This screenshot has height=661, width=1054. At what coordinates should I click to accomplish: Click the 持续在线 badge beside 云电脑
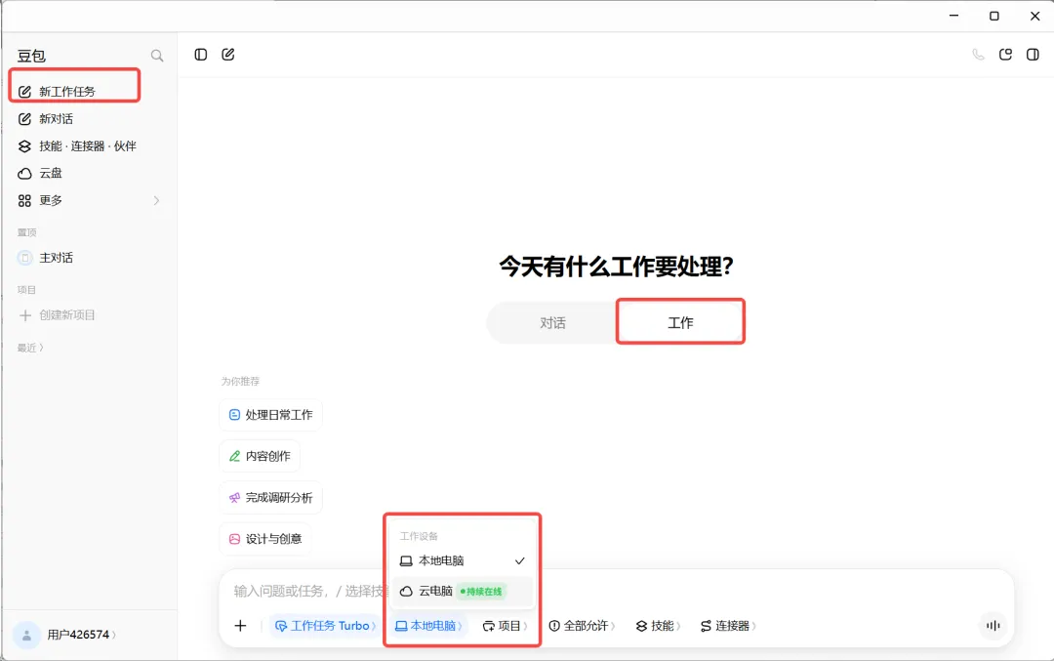pos(481,592)
